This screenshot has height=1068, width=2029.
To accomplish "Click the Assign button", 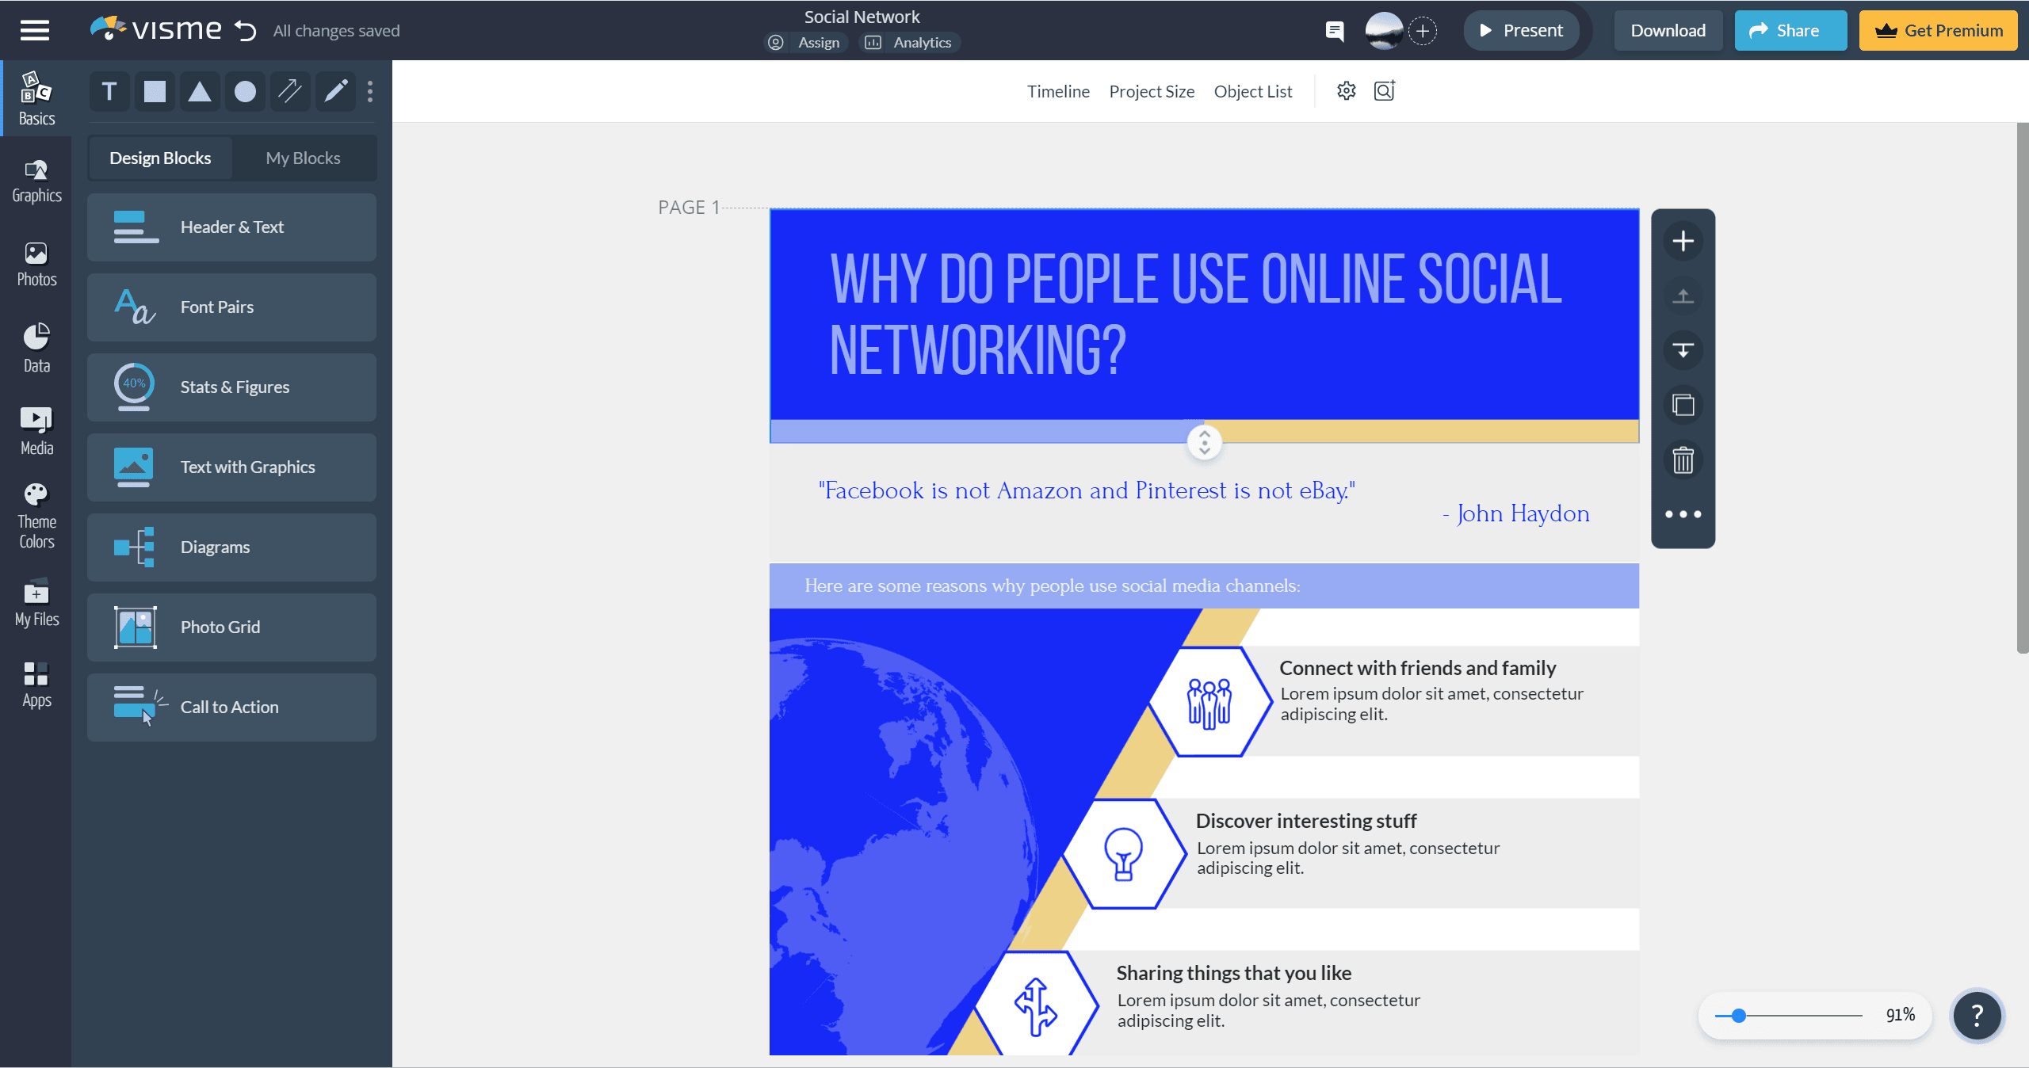I will pyautogui.click(x=805, y=43).
